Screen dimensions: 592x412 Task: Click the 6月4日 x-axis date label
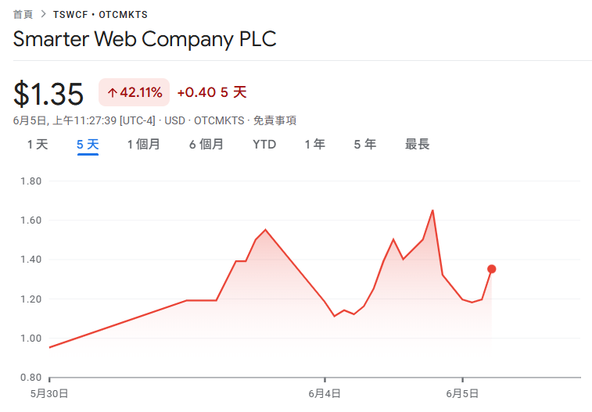coord(325,393)
